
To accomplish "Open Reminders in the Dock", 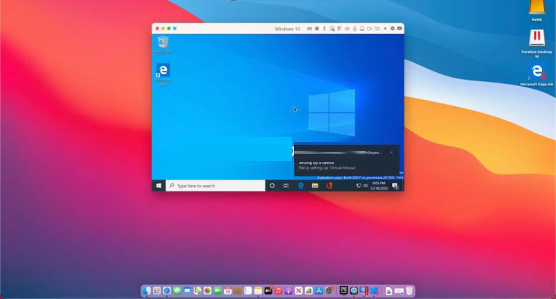I will coord(248,291).
